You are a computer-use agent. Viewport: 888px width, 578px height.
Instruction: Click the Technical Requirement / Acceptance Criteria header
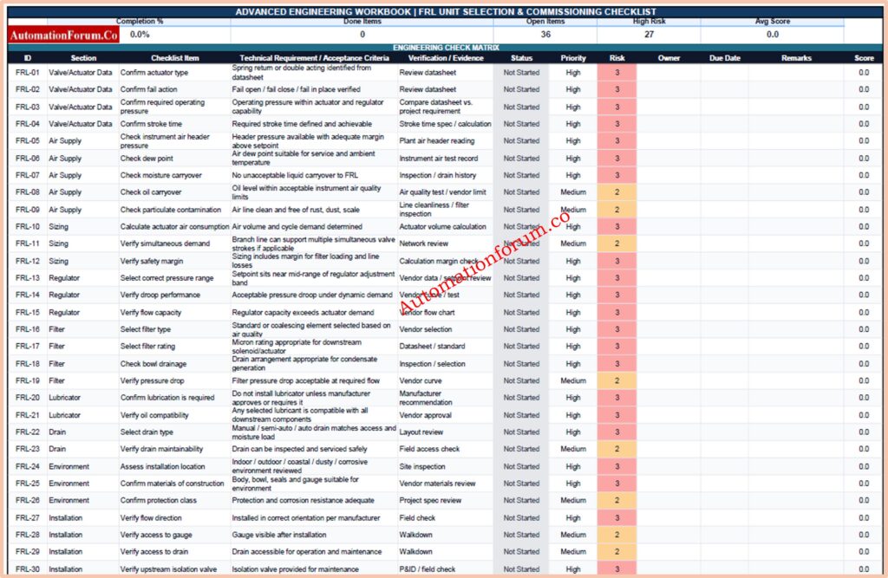tap(314, 58)
